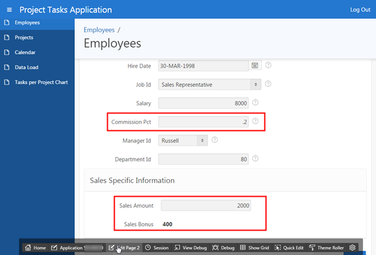This screenshot has height=255, width=376.
Task: Click Edit Page 2 in developer toolbar
Action: (x=124, y=247)
